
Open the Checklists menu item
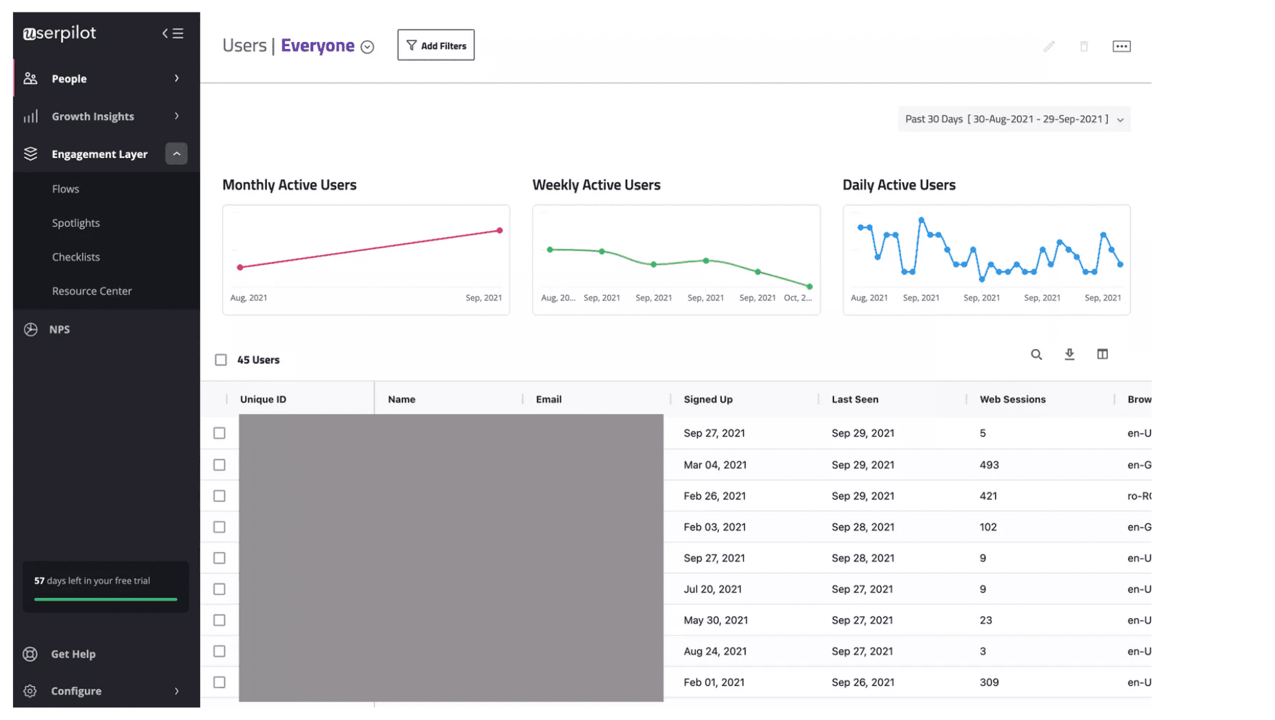[76, 257]
